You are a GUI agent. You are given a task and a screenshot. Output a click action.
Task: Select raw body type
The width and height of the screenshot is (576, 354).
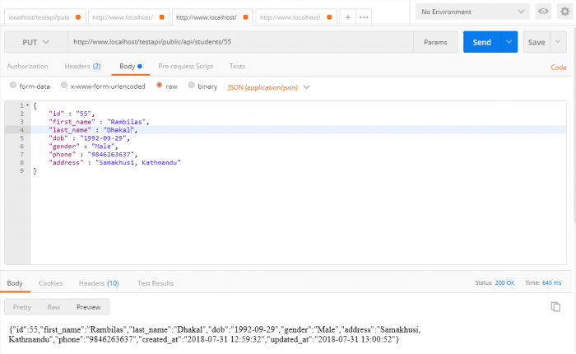pos(160,86)
